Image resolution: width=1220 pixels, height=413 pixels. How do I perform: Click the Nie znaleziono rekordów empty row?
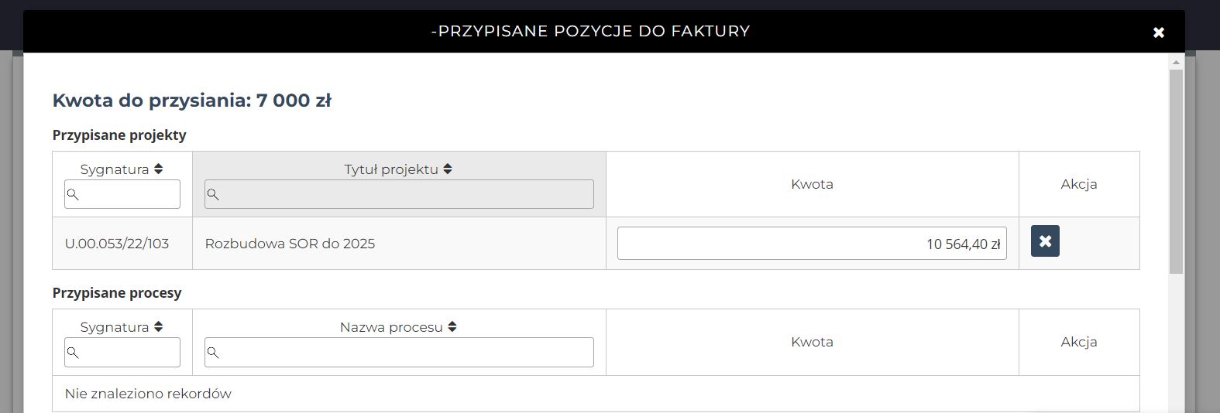coord(148,394)
